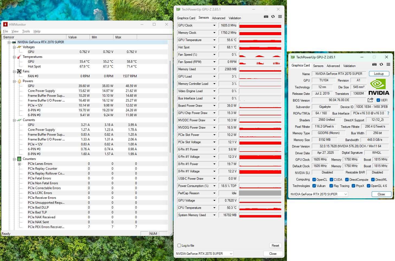Open the Tools menu in HWMonitor
The image size is (395, 261).
click(26, 31)
